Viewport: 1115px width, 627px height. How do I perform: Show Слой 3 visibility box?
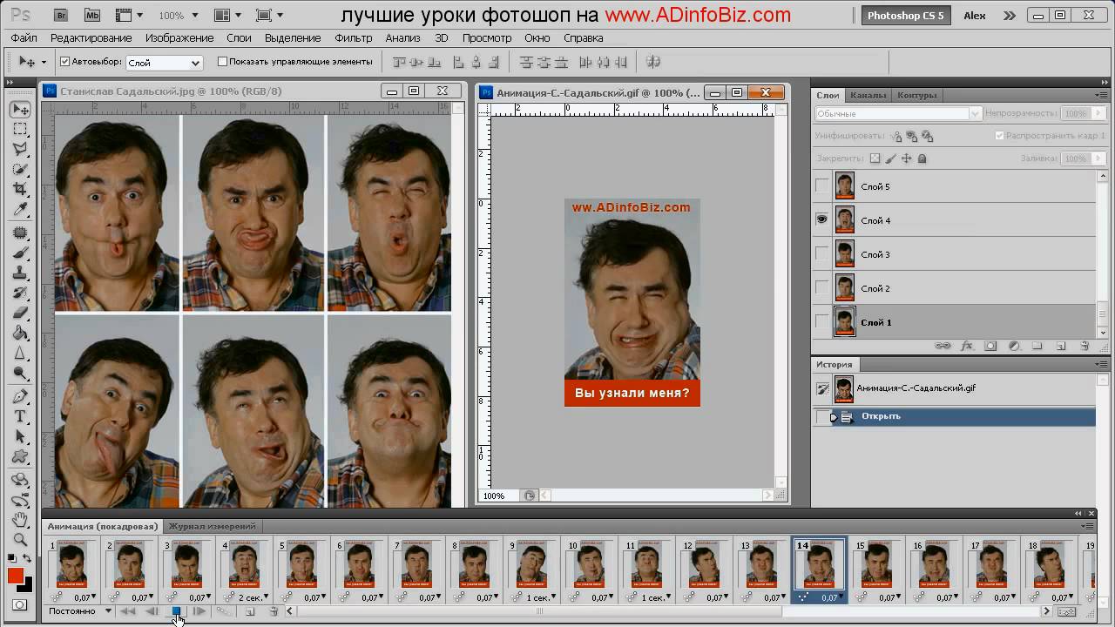click(x=821, y=253)
